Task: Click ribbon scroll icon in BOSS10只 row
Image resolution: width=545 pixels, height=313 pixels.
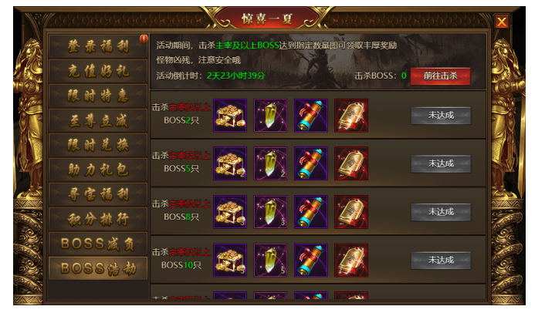Action: 311,260
